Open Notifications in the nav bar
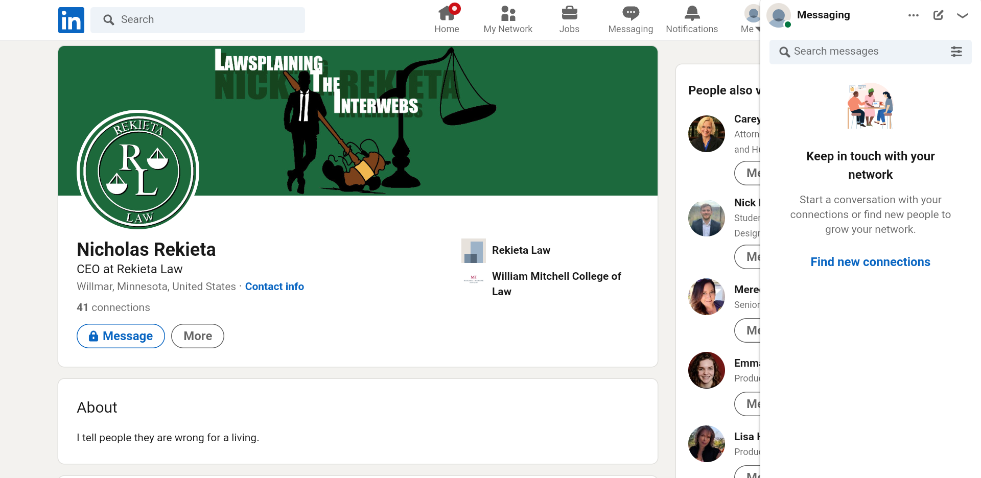 click(x=692, y=20)
